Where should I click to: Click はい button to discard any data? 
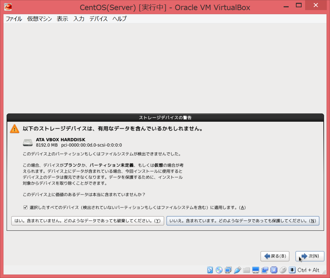(88, 221)
